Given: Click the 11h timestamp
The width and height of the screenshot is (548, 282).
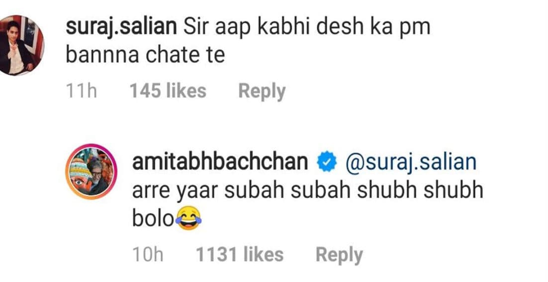Looking at the screenshot, I should [x=81, y=91].
